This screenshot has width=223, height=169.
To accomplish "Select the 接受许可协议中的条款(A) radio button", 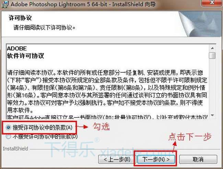I will coord(8,128).
